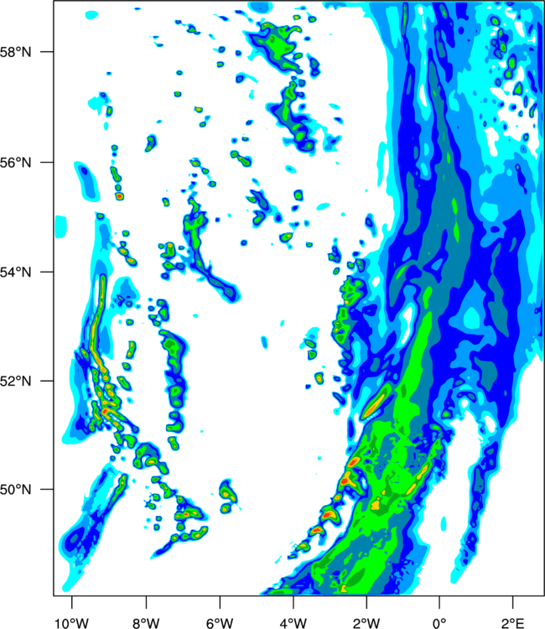Click the 10°W longitude label
The width and height of the screenshot is (545, 629).
coord(72,623)
